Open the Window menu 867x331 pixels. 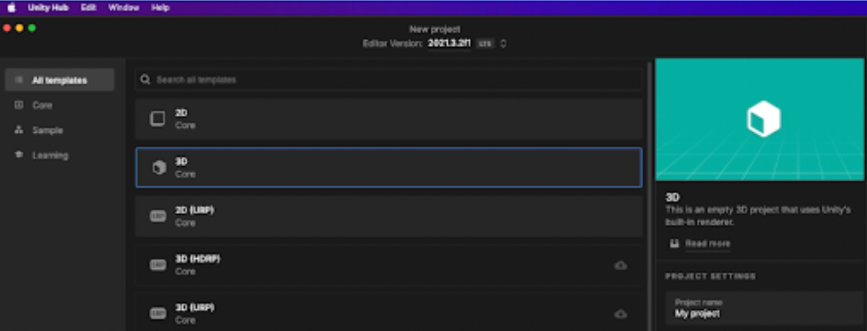124,8
